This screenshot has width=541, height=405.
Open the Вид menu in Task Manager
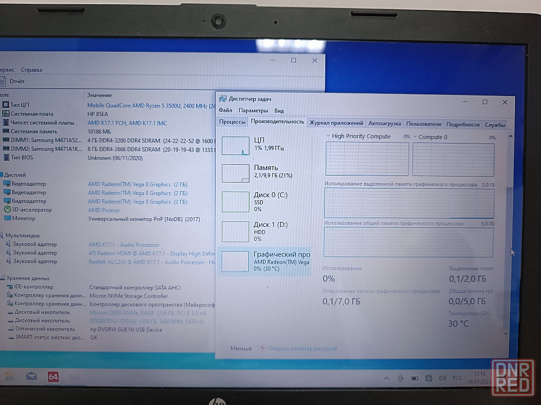pyautogui.click(x=279, y=111)
